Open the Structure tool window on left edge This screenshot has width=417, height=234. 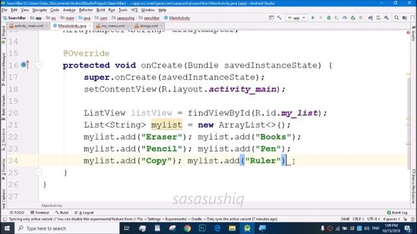pos(3,140)
